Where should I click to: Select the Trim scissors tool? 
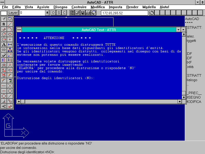(4, 75)
